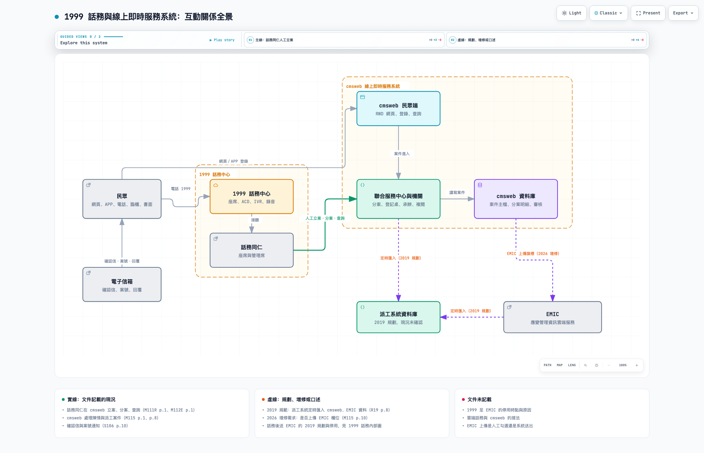Toggle the Light theme mode button

click(571, 13)
